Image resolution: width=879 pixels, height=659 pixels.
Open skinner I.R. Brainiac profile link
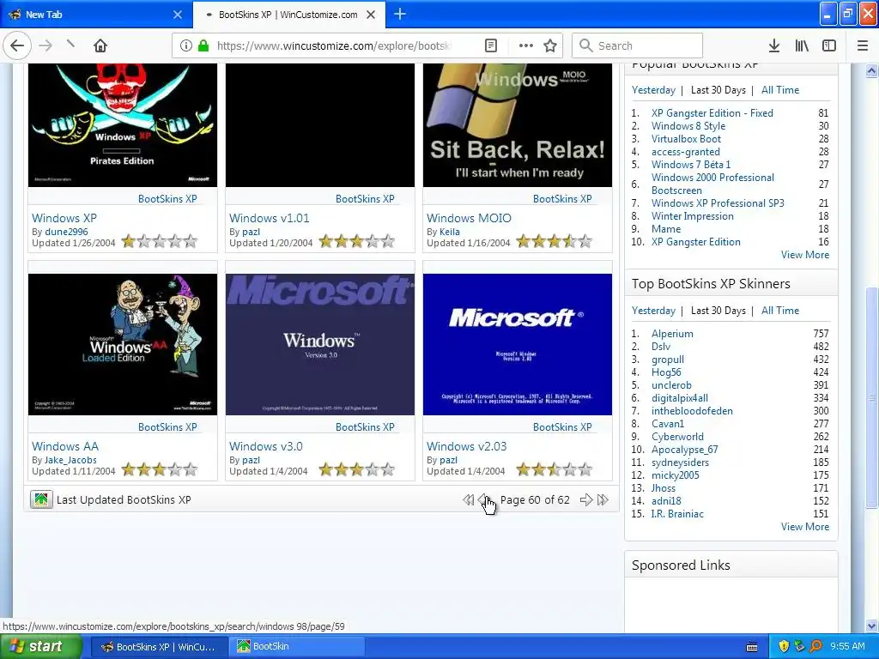(x=677, y=513)
